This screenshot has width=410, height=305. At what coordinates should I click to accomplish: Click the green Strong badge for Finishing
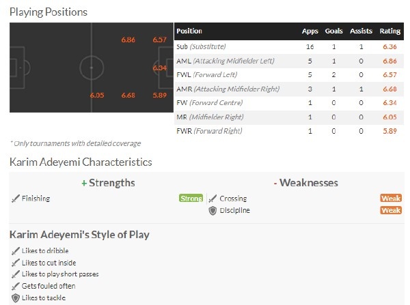point(191,198)
